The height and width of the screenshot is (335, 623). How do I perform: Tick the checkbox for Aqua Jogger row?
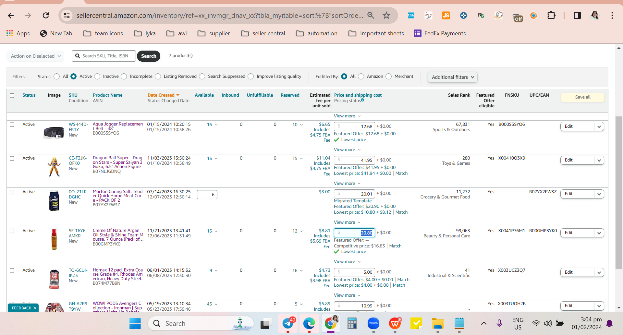coord(12,125)
